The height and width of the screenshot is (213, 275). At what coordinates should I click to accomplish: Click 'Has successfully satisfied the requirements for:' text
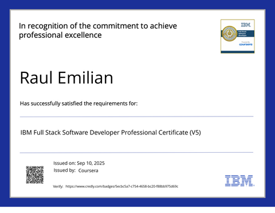78,103
